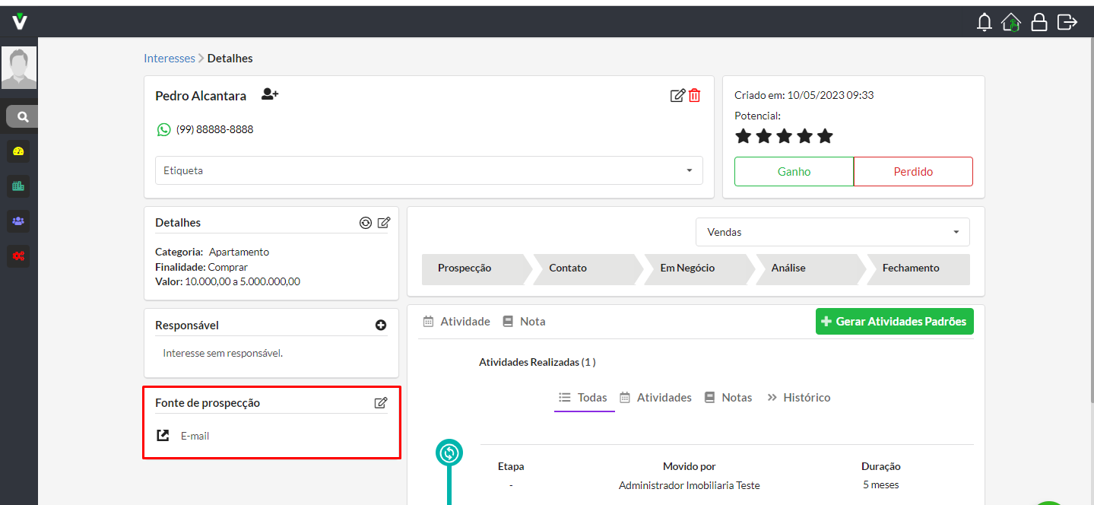
Task: Click the 5 meses duration value
Action: pyautogui.click(x=880, y=485)
